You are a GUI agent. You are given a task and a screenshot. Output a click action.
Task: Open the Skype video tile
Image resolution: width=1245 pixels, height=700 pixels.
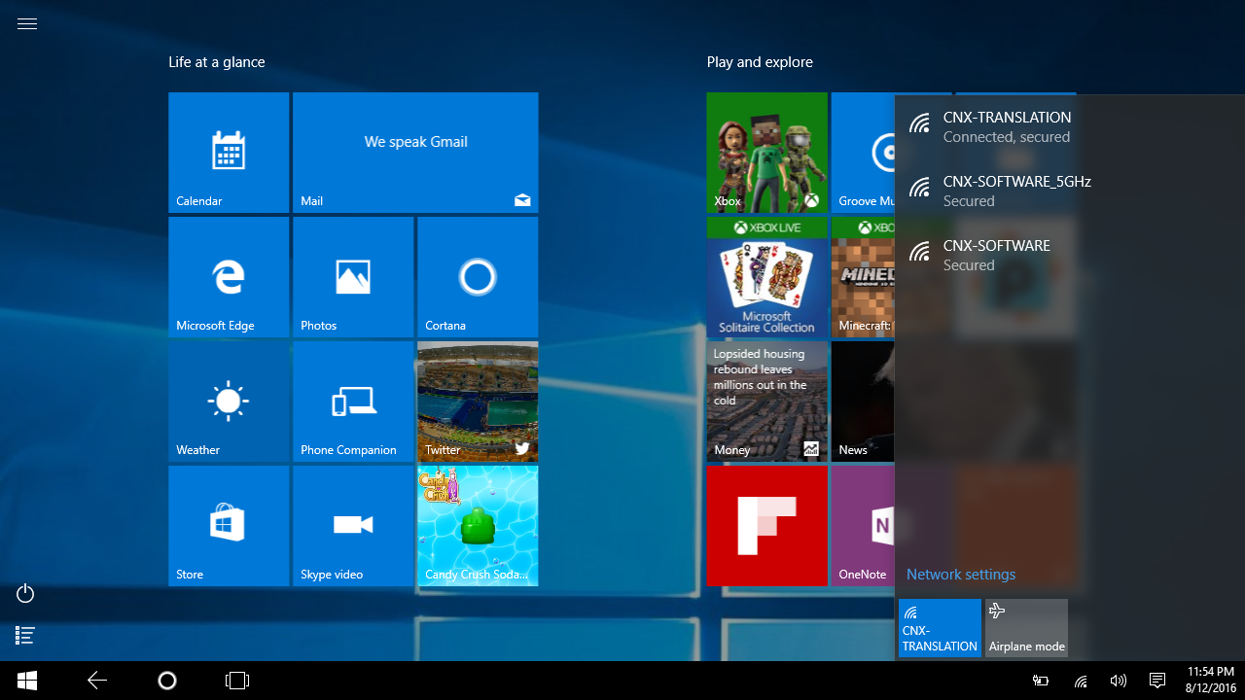click(x=353, y=526)
